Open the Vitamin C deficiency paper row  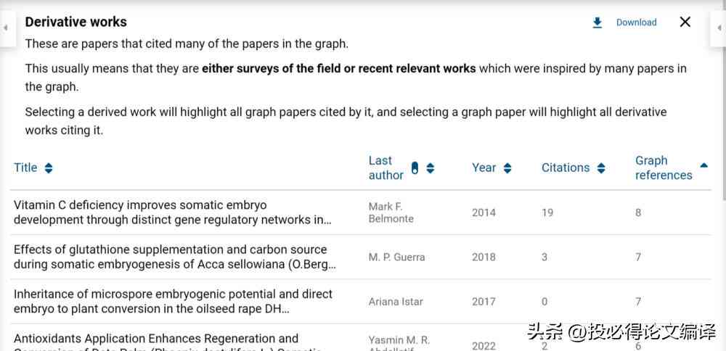click(x=361, y=212)
